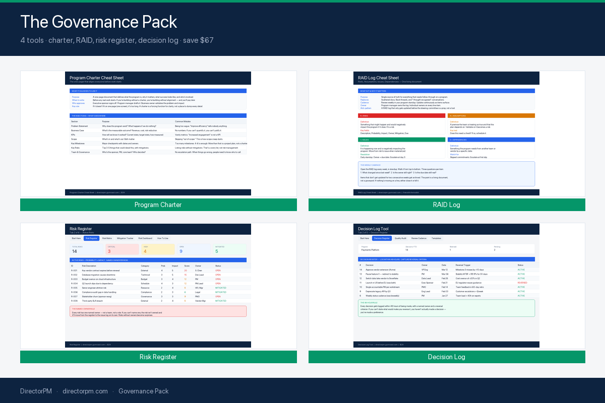Open the Risk Register preview thumbnail
The height and width of the screenshot is (403, 605).
[x=158, y=286]
